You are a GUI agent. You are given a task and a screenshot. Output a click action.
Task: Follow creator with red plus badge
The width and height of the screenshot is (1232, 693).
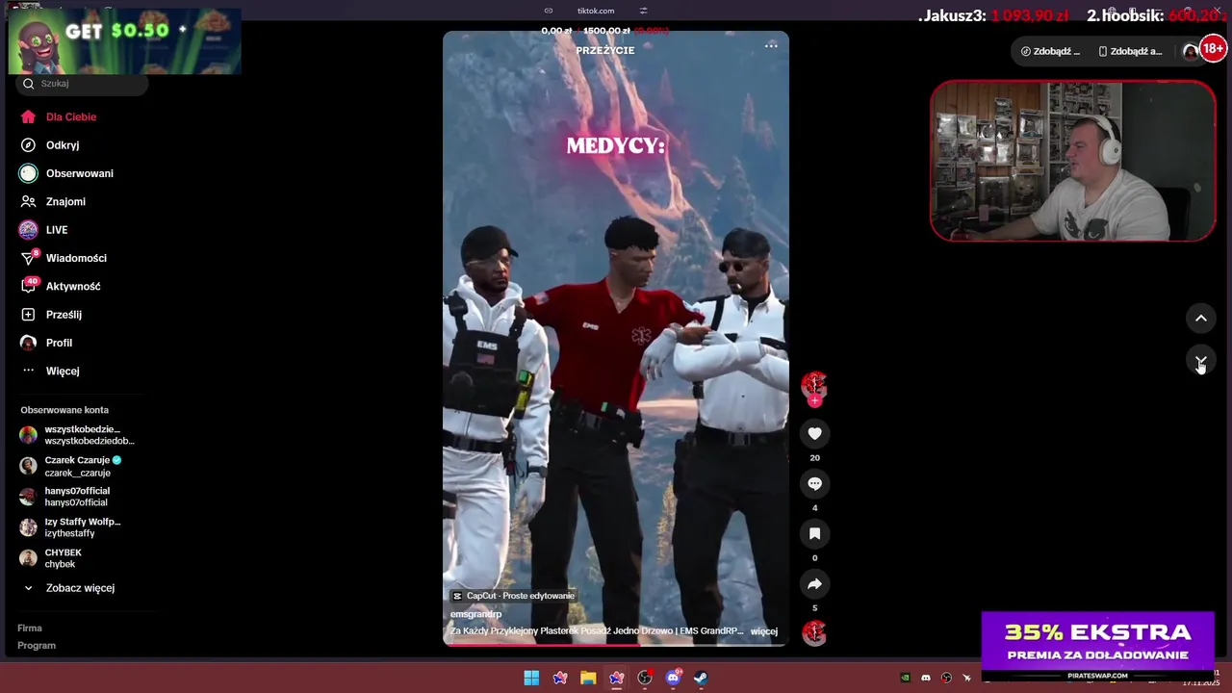[x=814, y=400]
